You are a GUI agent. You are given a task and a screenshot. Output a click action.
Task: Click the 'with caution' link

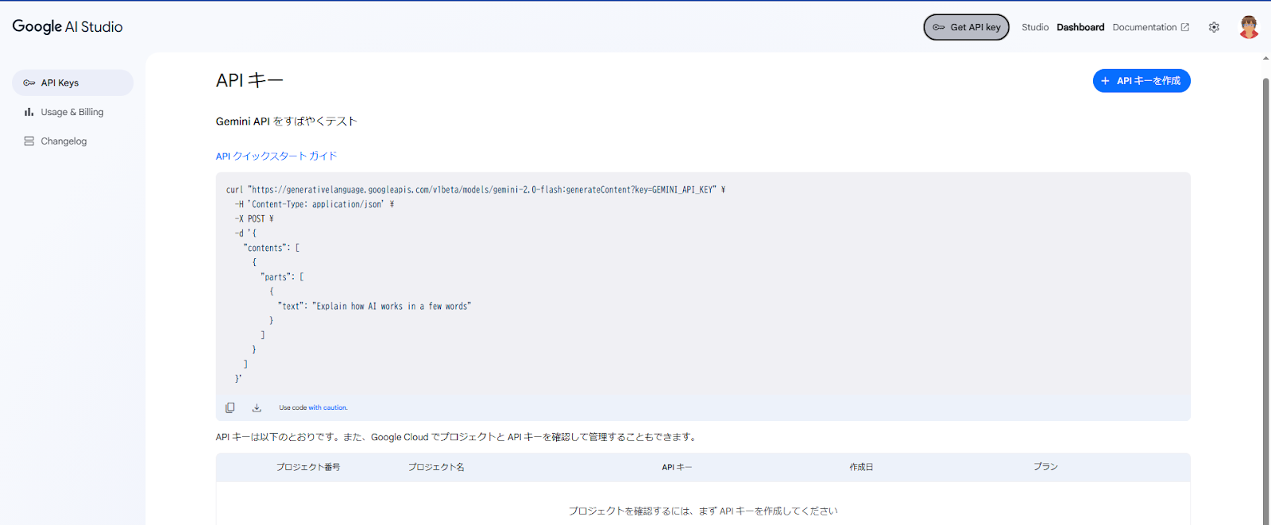pos(328,407)
